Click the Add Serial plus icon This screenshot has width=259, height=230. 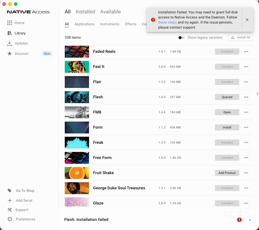pos(10,200)
